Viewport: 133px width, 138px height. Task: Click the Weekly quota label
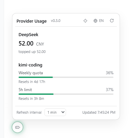pos(31,73)
